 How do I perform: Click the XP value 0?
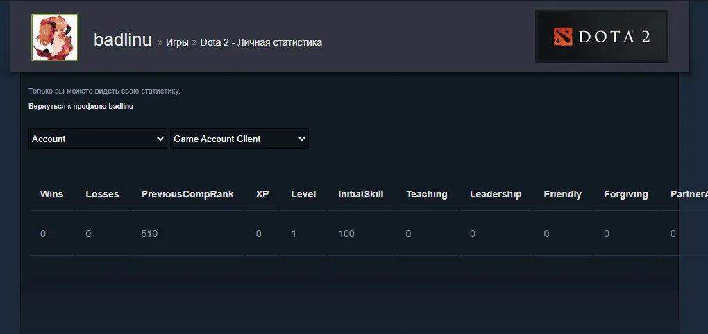[x=259, y=234]
